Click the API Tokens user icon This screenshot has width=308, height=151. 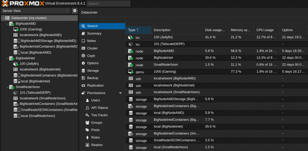pos(88,108)
